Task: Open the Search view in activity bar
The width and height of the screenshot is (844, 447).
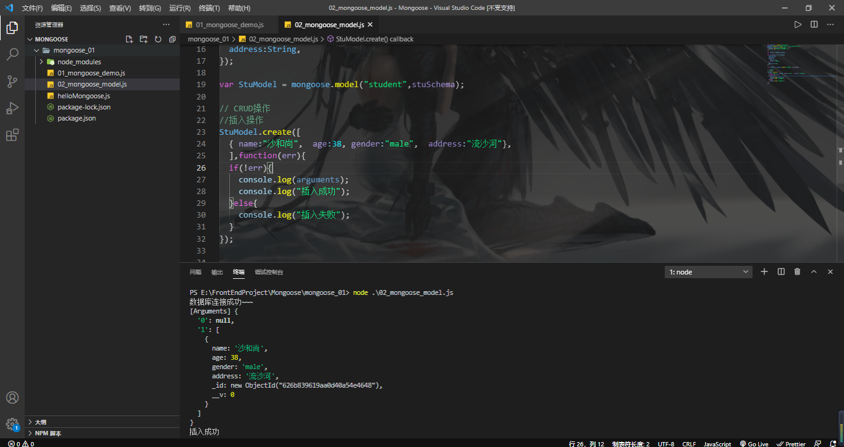Action: point(12,54)
